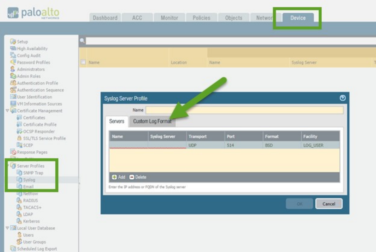This screenshot has height=252, width=376.
Task: Click the Scheduled Log Export icon
Action: [13, 249]
